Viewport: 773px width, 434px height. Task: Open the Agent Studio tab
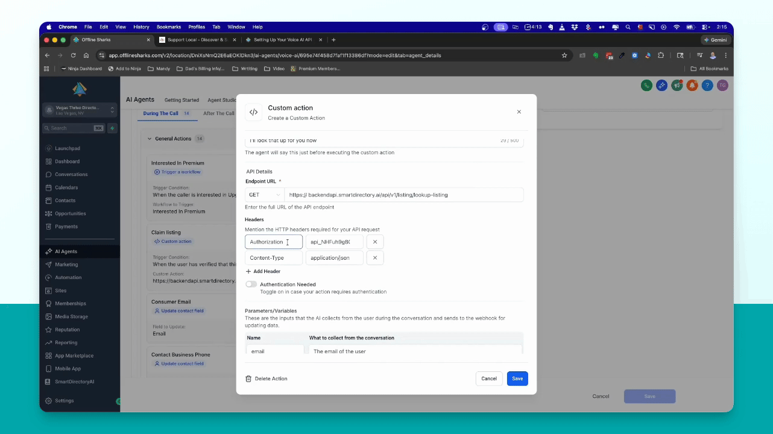pos(222,100)
